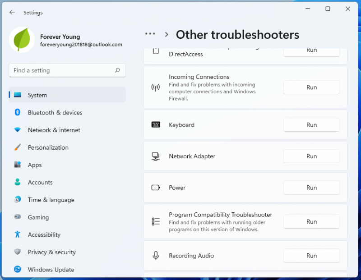This screenshot has height=280, width=361.
Task: Click the Bluetooth & devices icon
Action: (18, 112)
